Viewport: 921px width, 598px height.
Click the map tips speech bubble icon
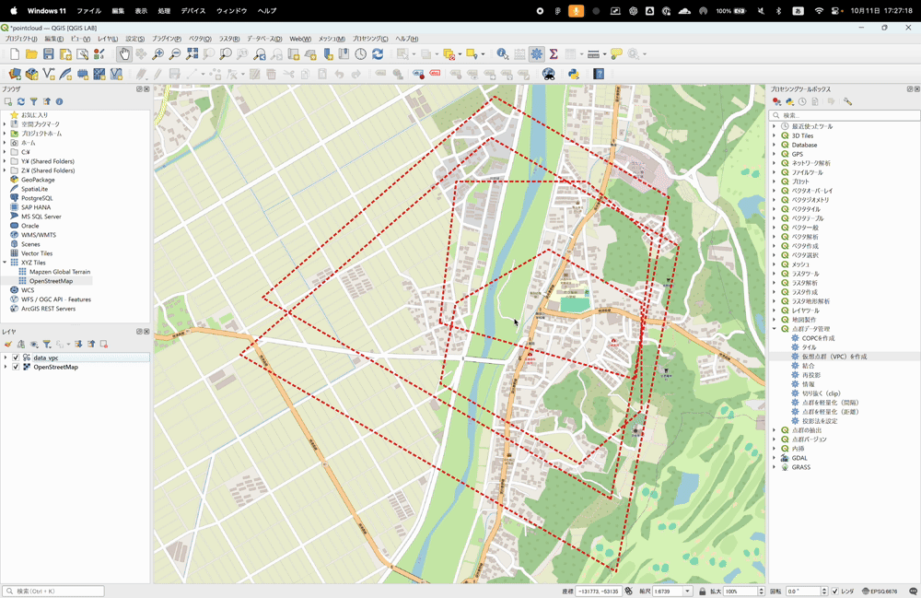616,54
